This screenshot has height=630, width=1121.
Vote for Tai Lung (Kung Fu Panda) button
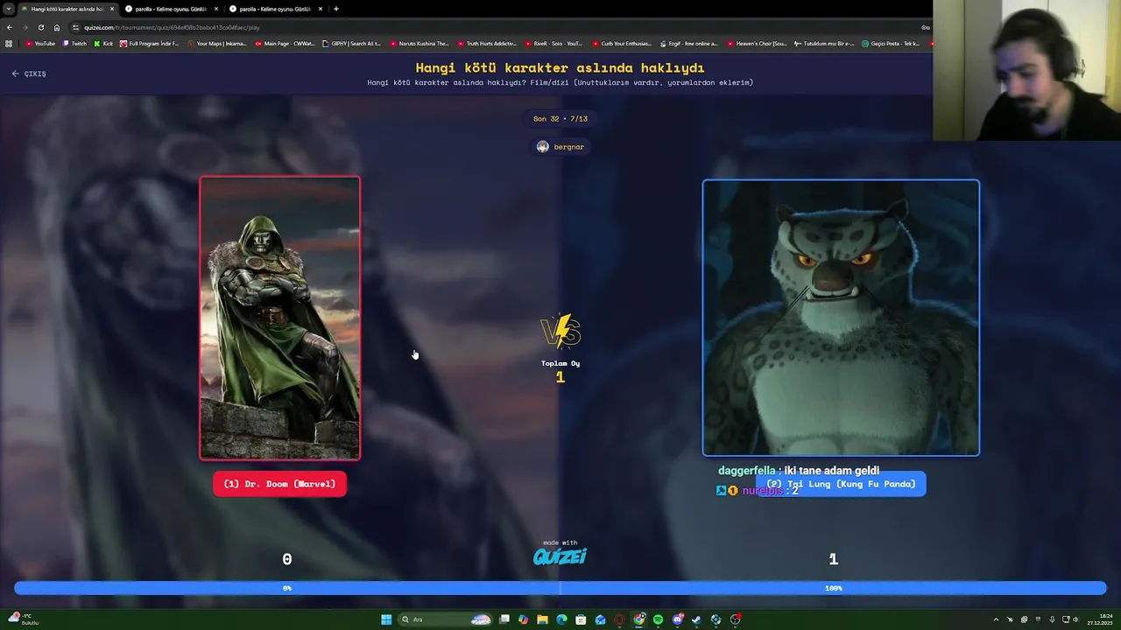(840, 484)
